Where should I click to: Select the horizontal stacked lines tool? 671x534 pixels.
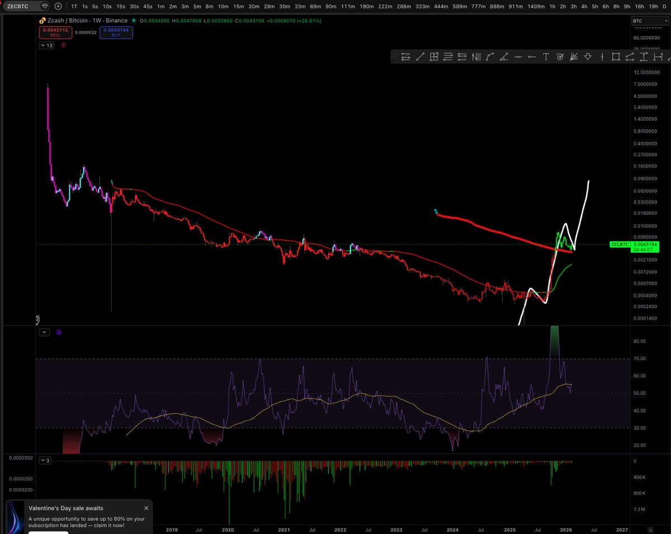pos(448,56)
